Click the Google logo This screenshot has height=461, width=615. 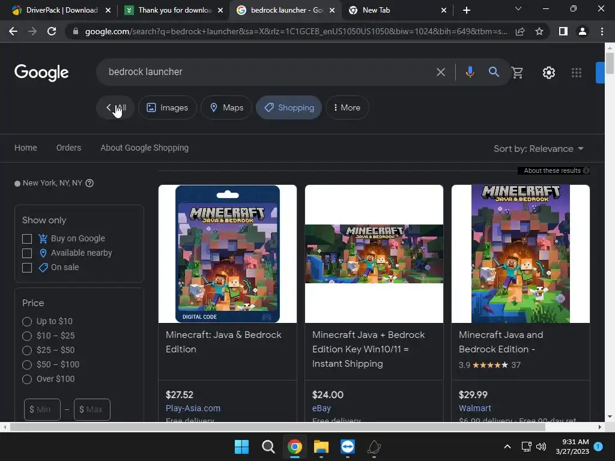tap(41, 73)
